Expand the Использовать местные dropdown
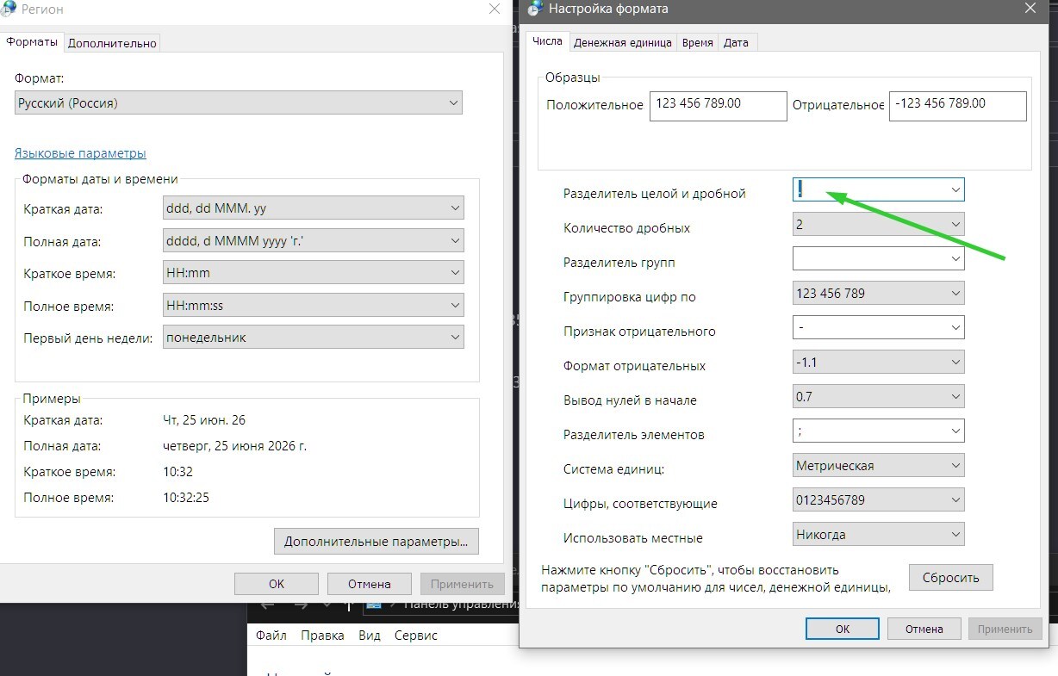Viewport: 1058px width, 676px height. (x=878, y=534)
